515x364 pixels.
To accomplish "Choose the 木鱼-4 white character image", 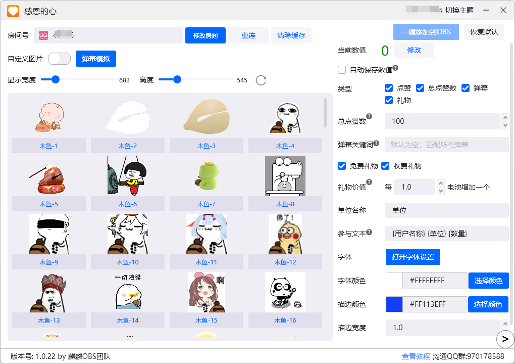I will click(285, 117).
